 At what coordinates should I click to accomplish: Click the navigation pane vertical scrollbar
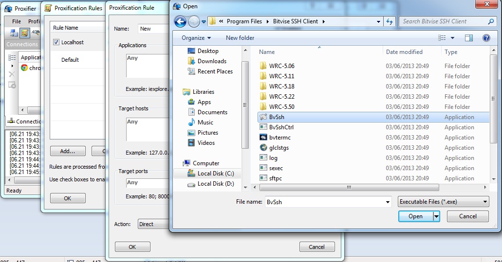245,105
